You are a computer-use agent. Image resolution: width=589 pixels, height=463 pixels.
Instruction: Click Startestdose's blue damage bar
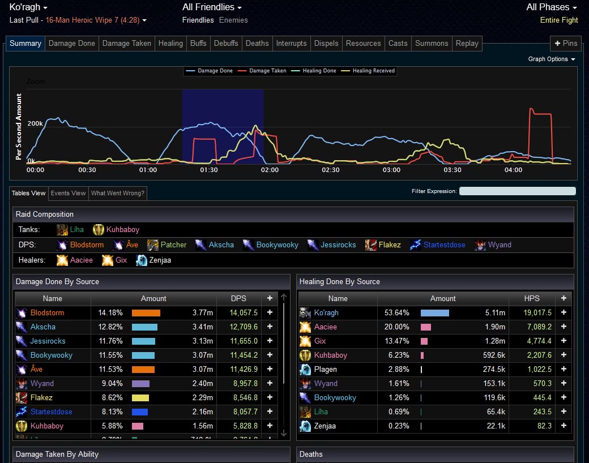(140, 412)
